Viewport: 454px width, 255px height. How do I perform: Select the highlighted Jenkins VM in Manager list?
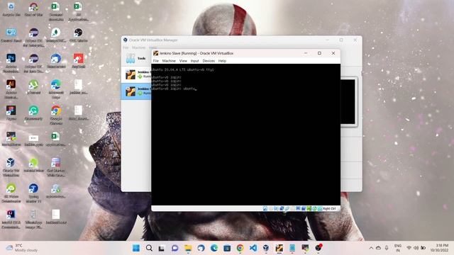(x=136, y=91)
